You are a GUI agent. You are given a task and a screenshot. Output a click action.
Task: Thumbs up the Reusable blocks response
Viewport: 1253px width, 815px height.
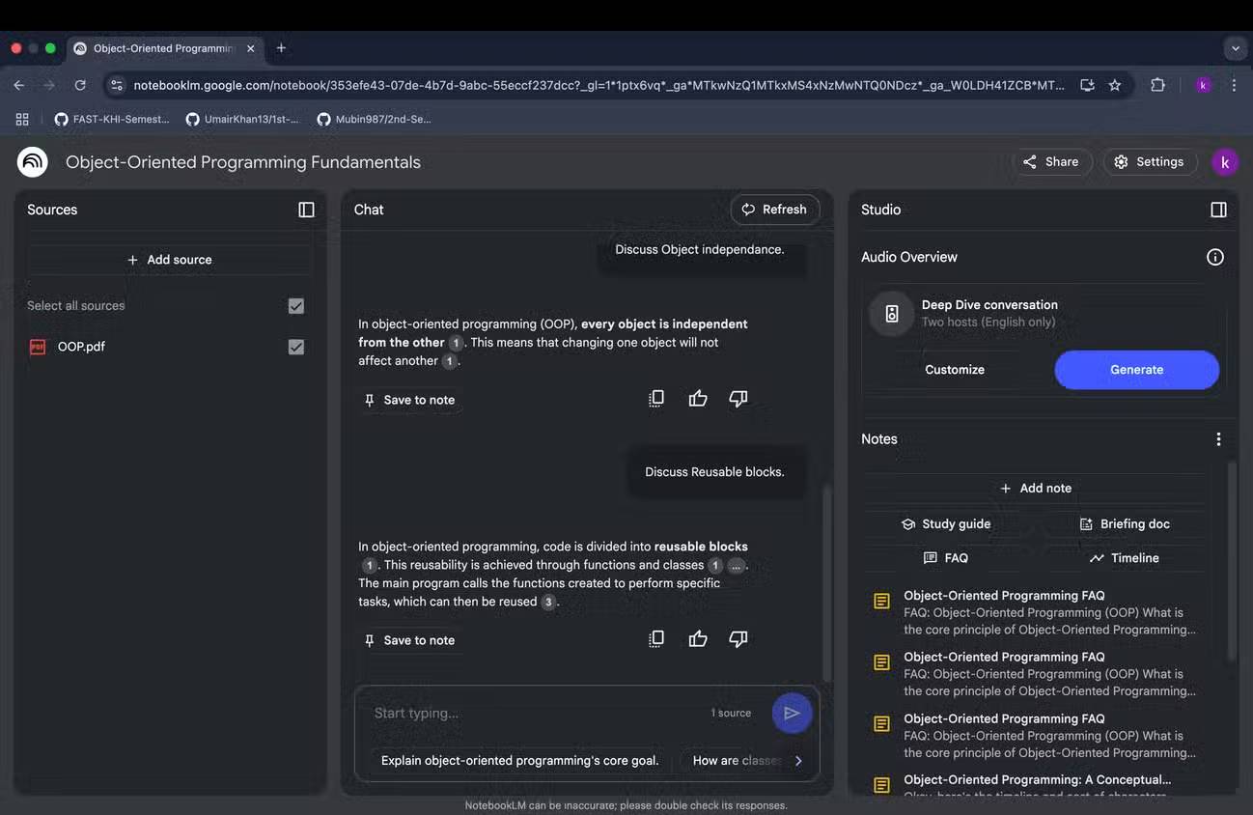698,638
